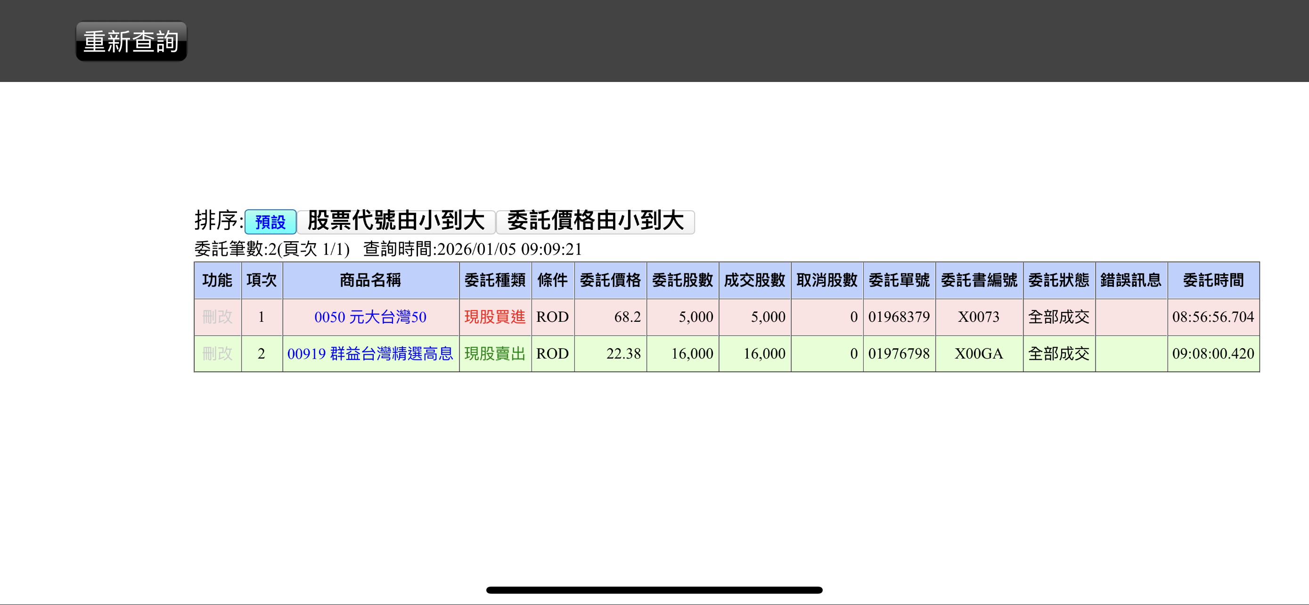This screenshot has height=605, width=1309.
Task: Click the iOS home indicator bar
Action: click(x=654, y=590)
